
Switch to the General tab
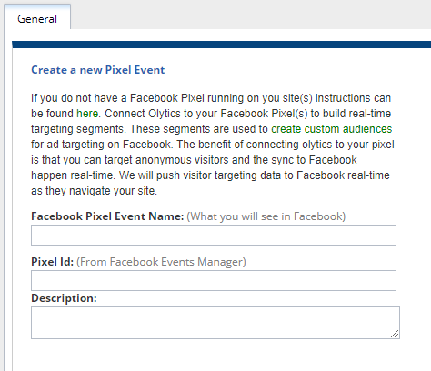click(37, 19)
